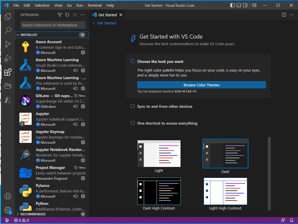Open the Azure view in the activity bar

(8, 100)
